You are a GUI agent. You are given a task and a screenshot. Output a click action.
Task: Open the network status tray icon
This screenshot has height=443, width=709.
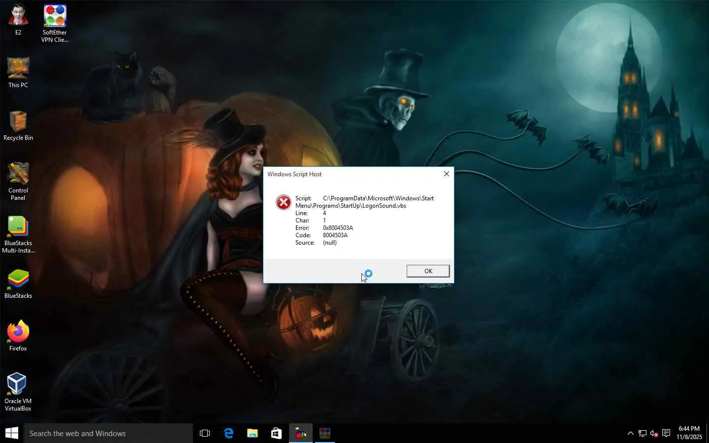[x=643, y=433]
